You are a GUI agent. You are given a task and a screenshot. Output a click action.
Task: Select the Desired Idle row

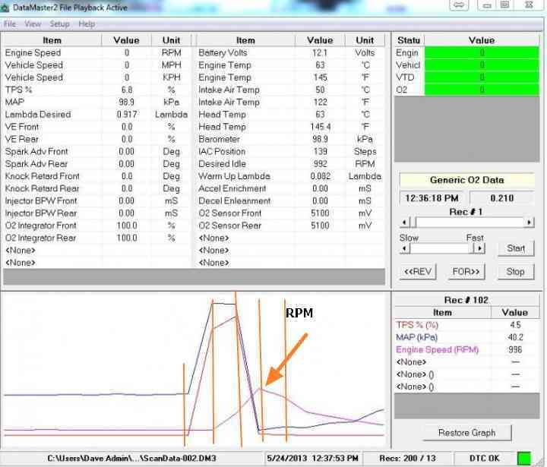[x=290, y=164]
